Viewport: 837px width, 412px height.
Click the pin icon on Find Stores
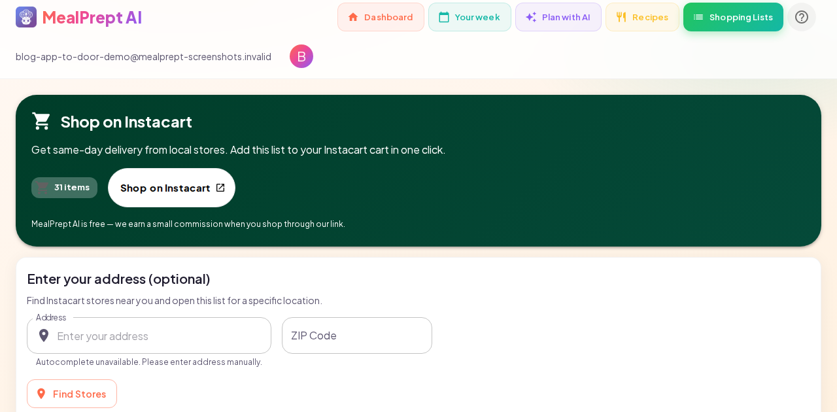(x=41, y=394)
